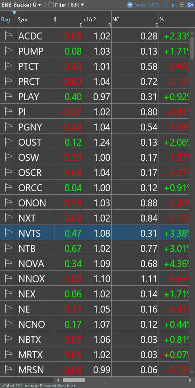Toggle the flag for NOVA
Screen dimensions: 195x388
click(8, 264)
